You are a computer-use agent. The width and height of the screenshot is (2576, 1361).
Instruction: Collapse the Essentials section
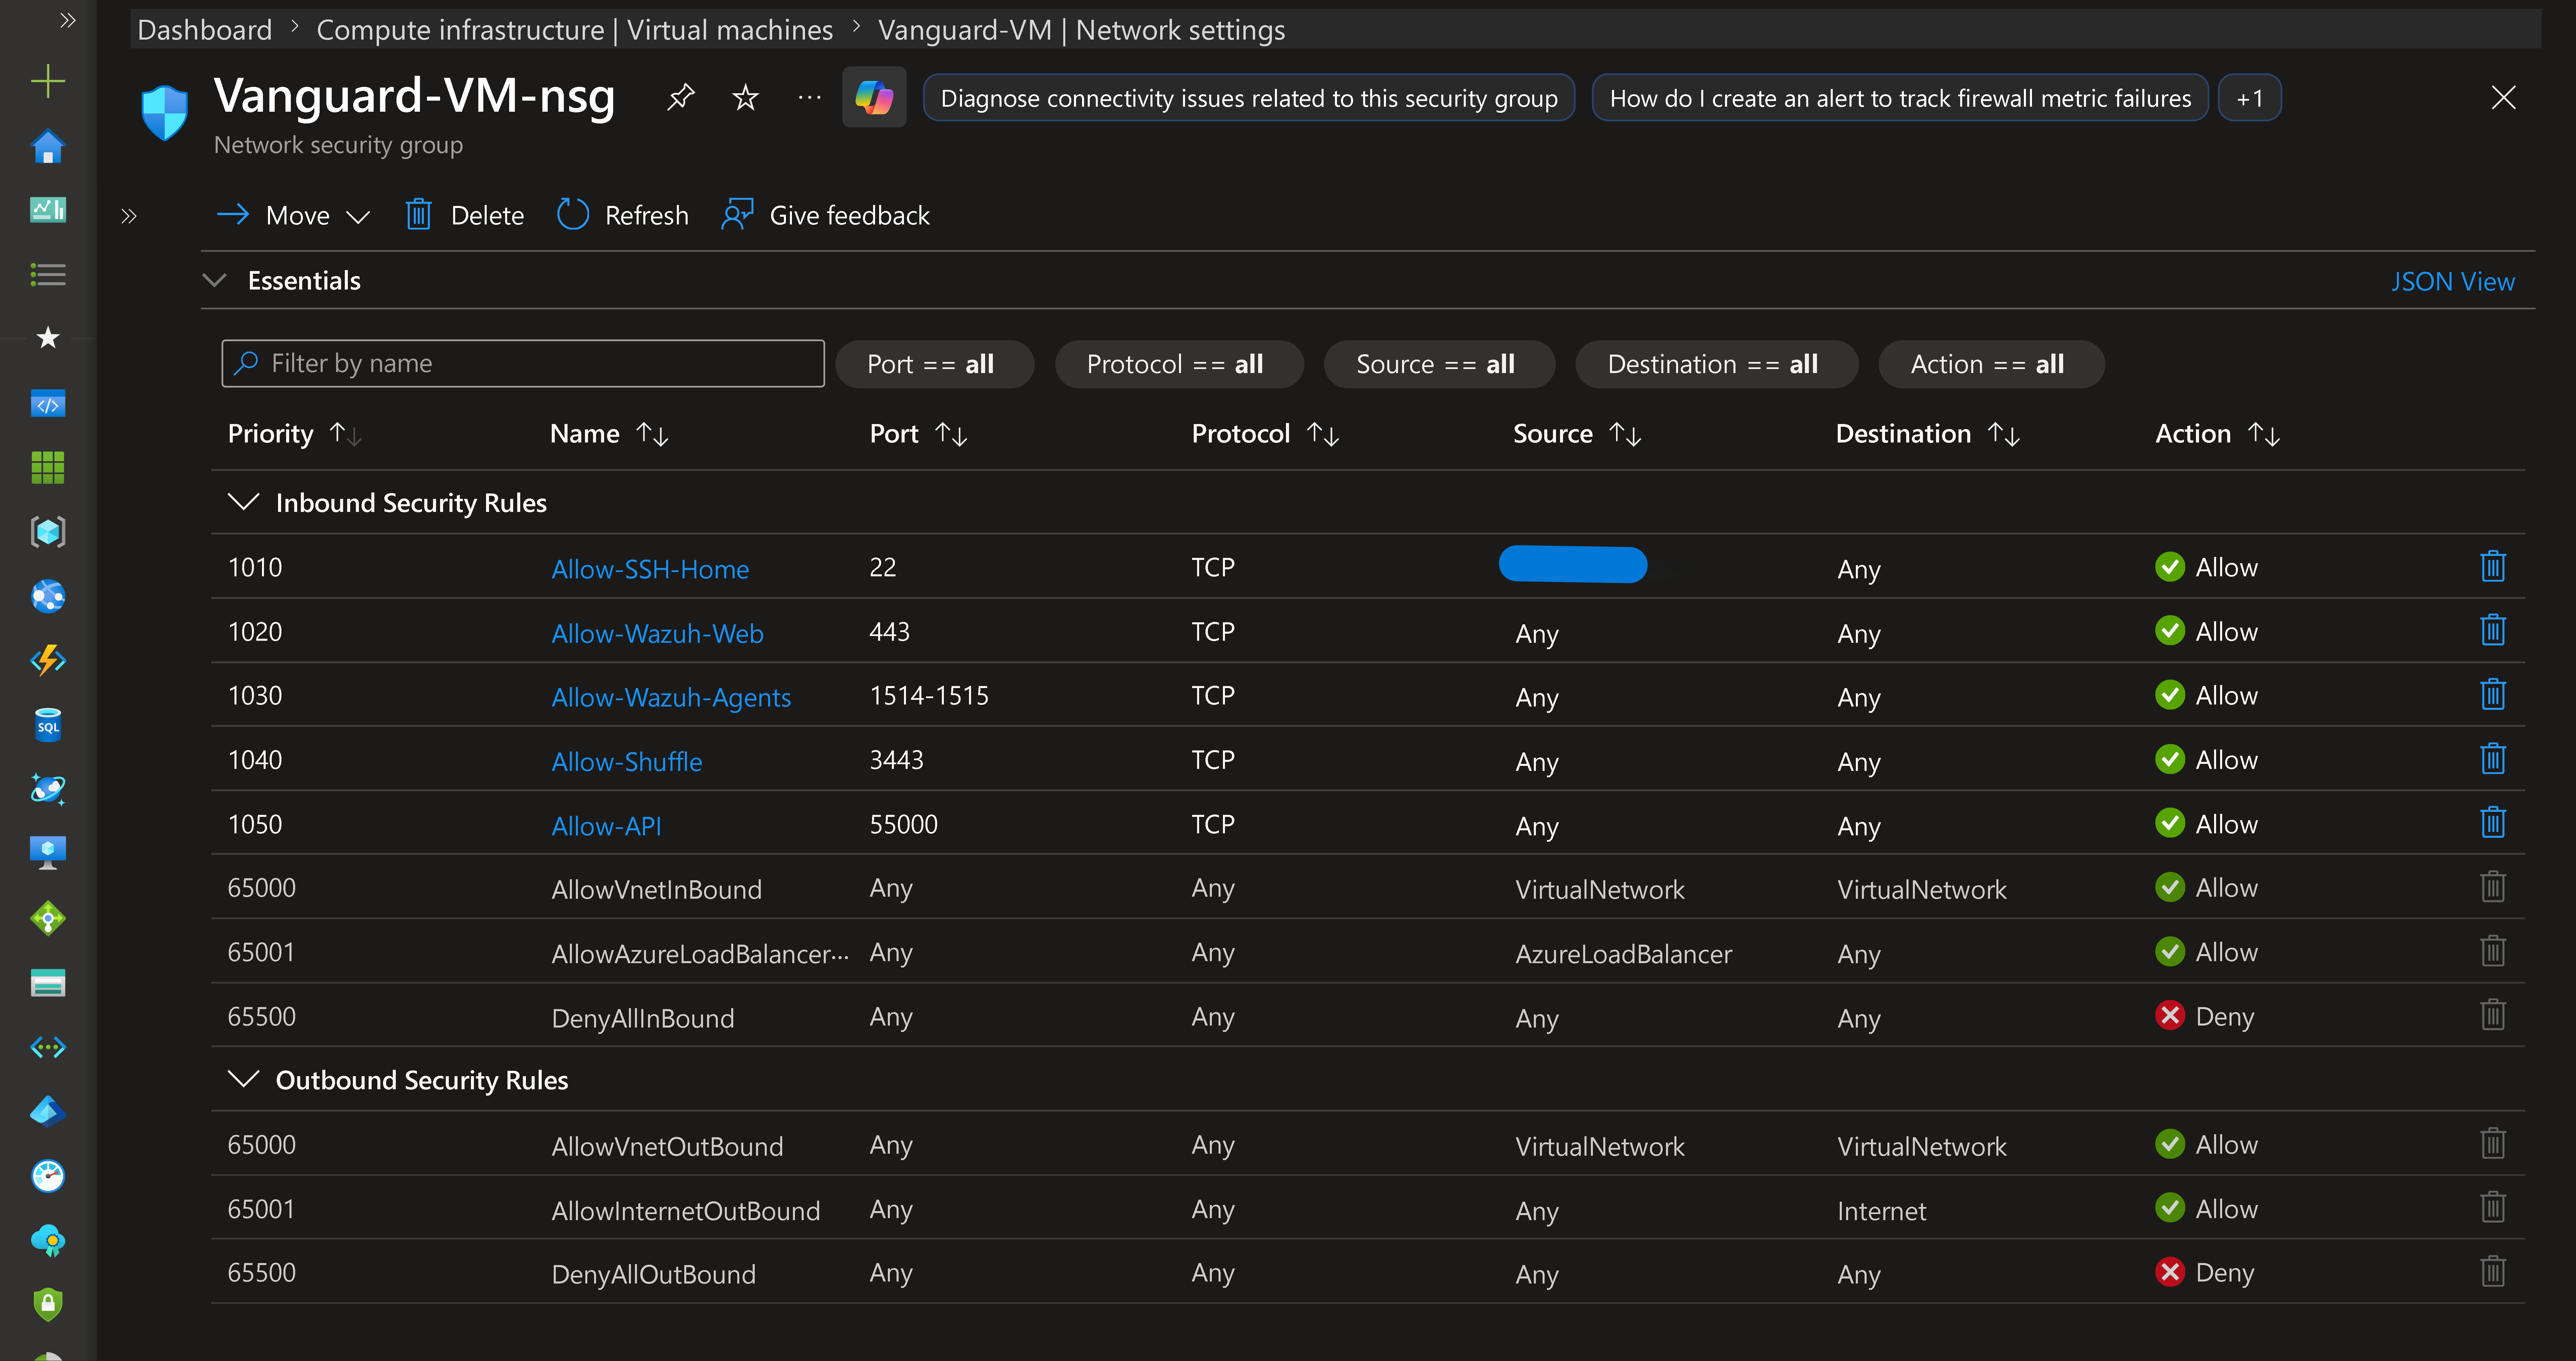click(x=214, y=280)
